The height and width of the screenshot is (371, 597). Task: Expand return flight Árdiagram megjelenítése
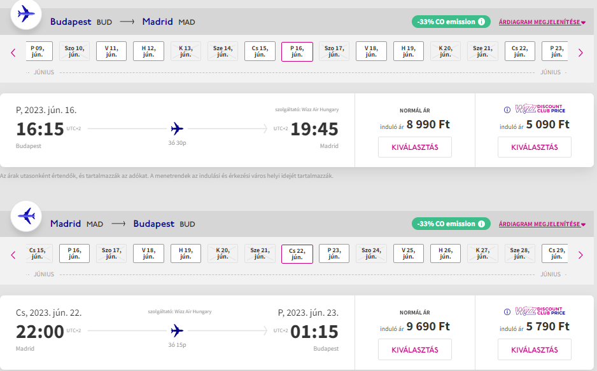pos(542,224)
